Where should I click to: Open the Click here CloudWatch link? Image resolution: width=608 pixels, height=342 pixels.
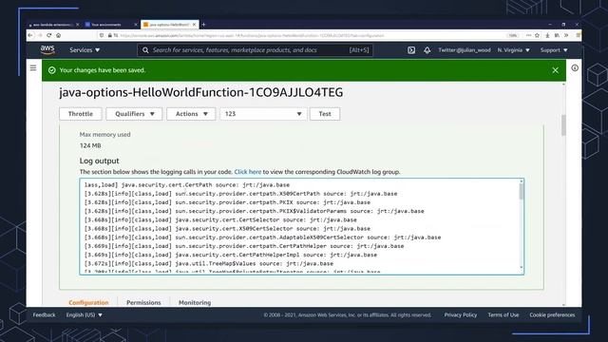pos(247,172)
